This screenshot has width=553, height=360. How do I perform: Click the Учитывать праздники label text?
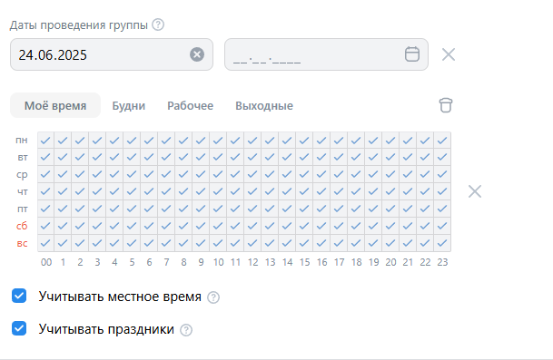106,329
